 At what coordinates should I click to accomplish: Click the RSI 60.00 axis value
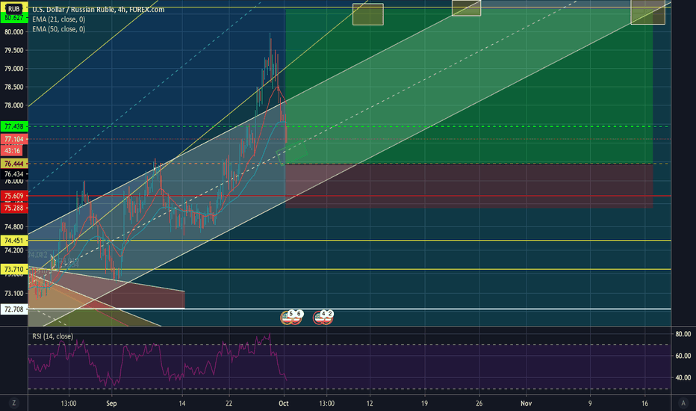pos(683,356)
